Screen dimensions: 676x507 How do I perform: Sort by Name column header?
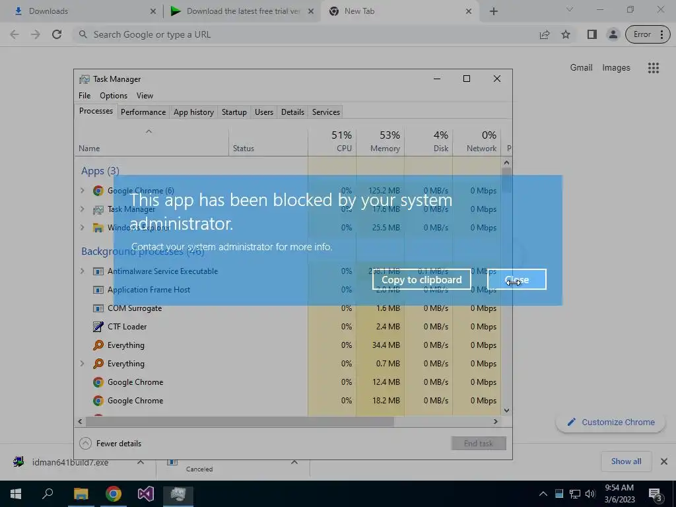(152, 141)
